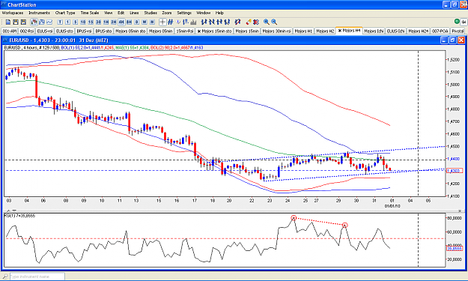The height and width of the screenshot is (281, 468).
Task: Open the Time Scale menu
Action: click(90, 13)
